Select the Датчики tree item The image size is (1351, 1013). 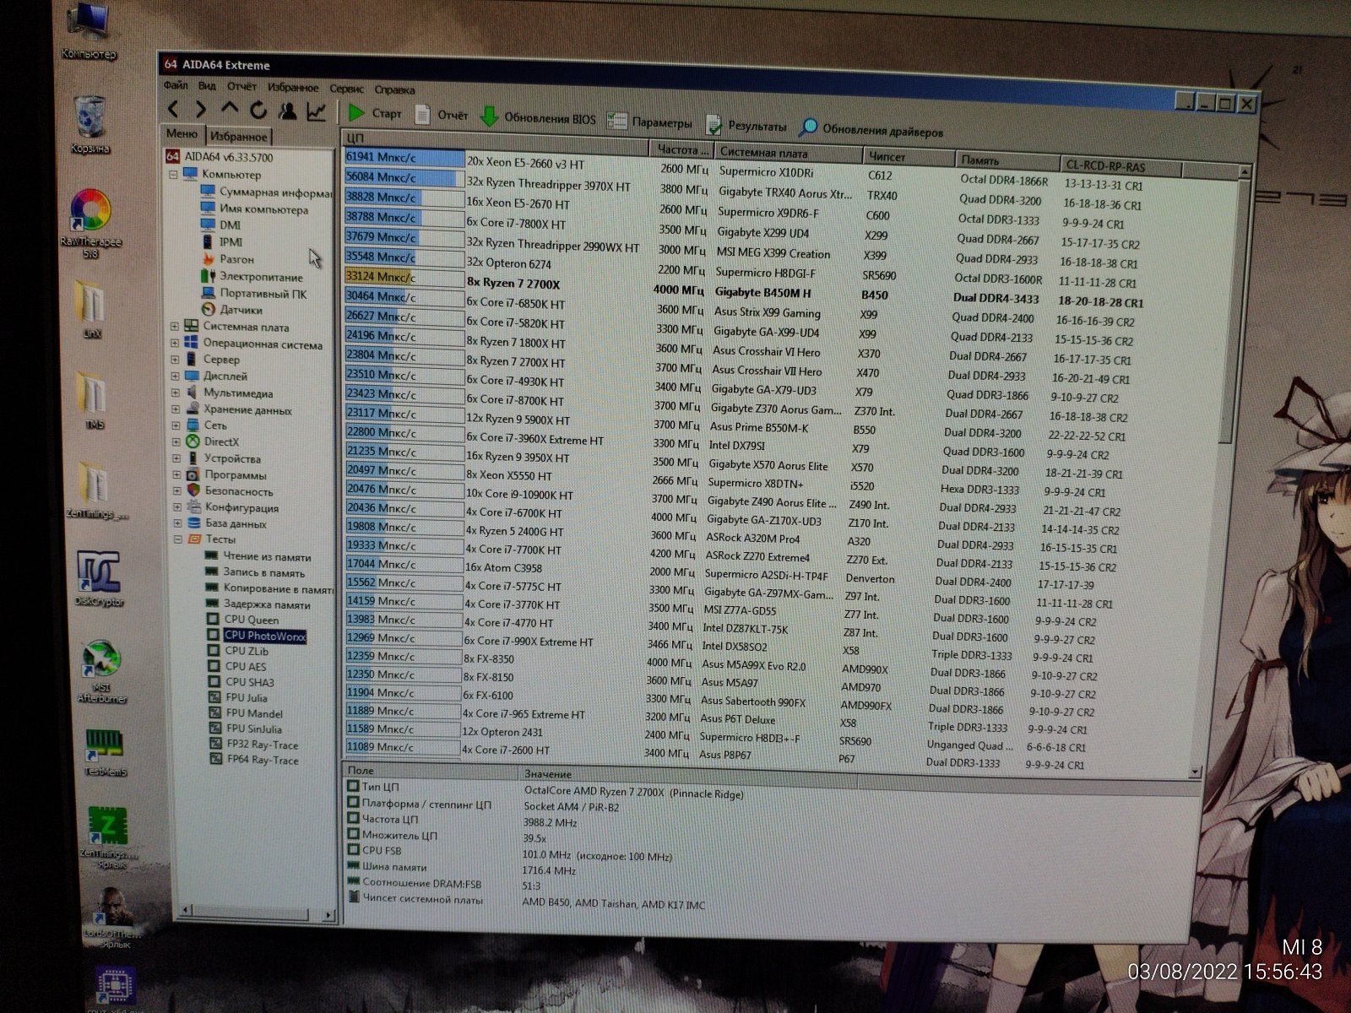[x=232, y=310]
